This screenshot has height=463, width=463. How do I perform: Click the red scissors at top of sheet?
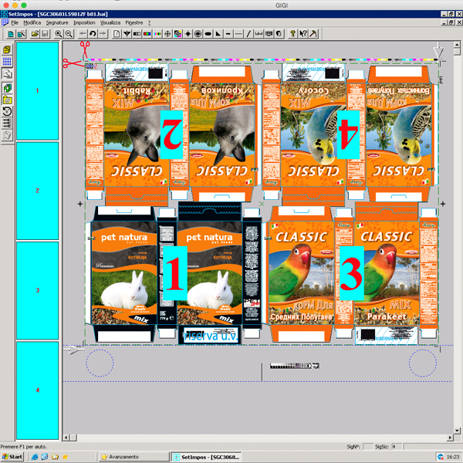(x=85, y=50)
